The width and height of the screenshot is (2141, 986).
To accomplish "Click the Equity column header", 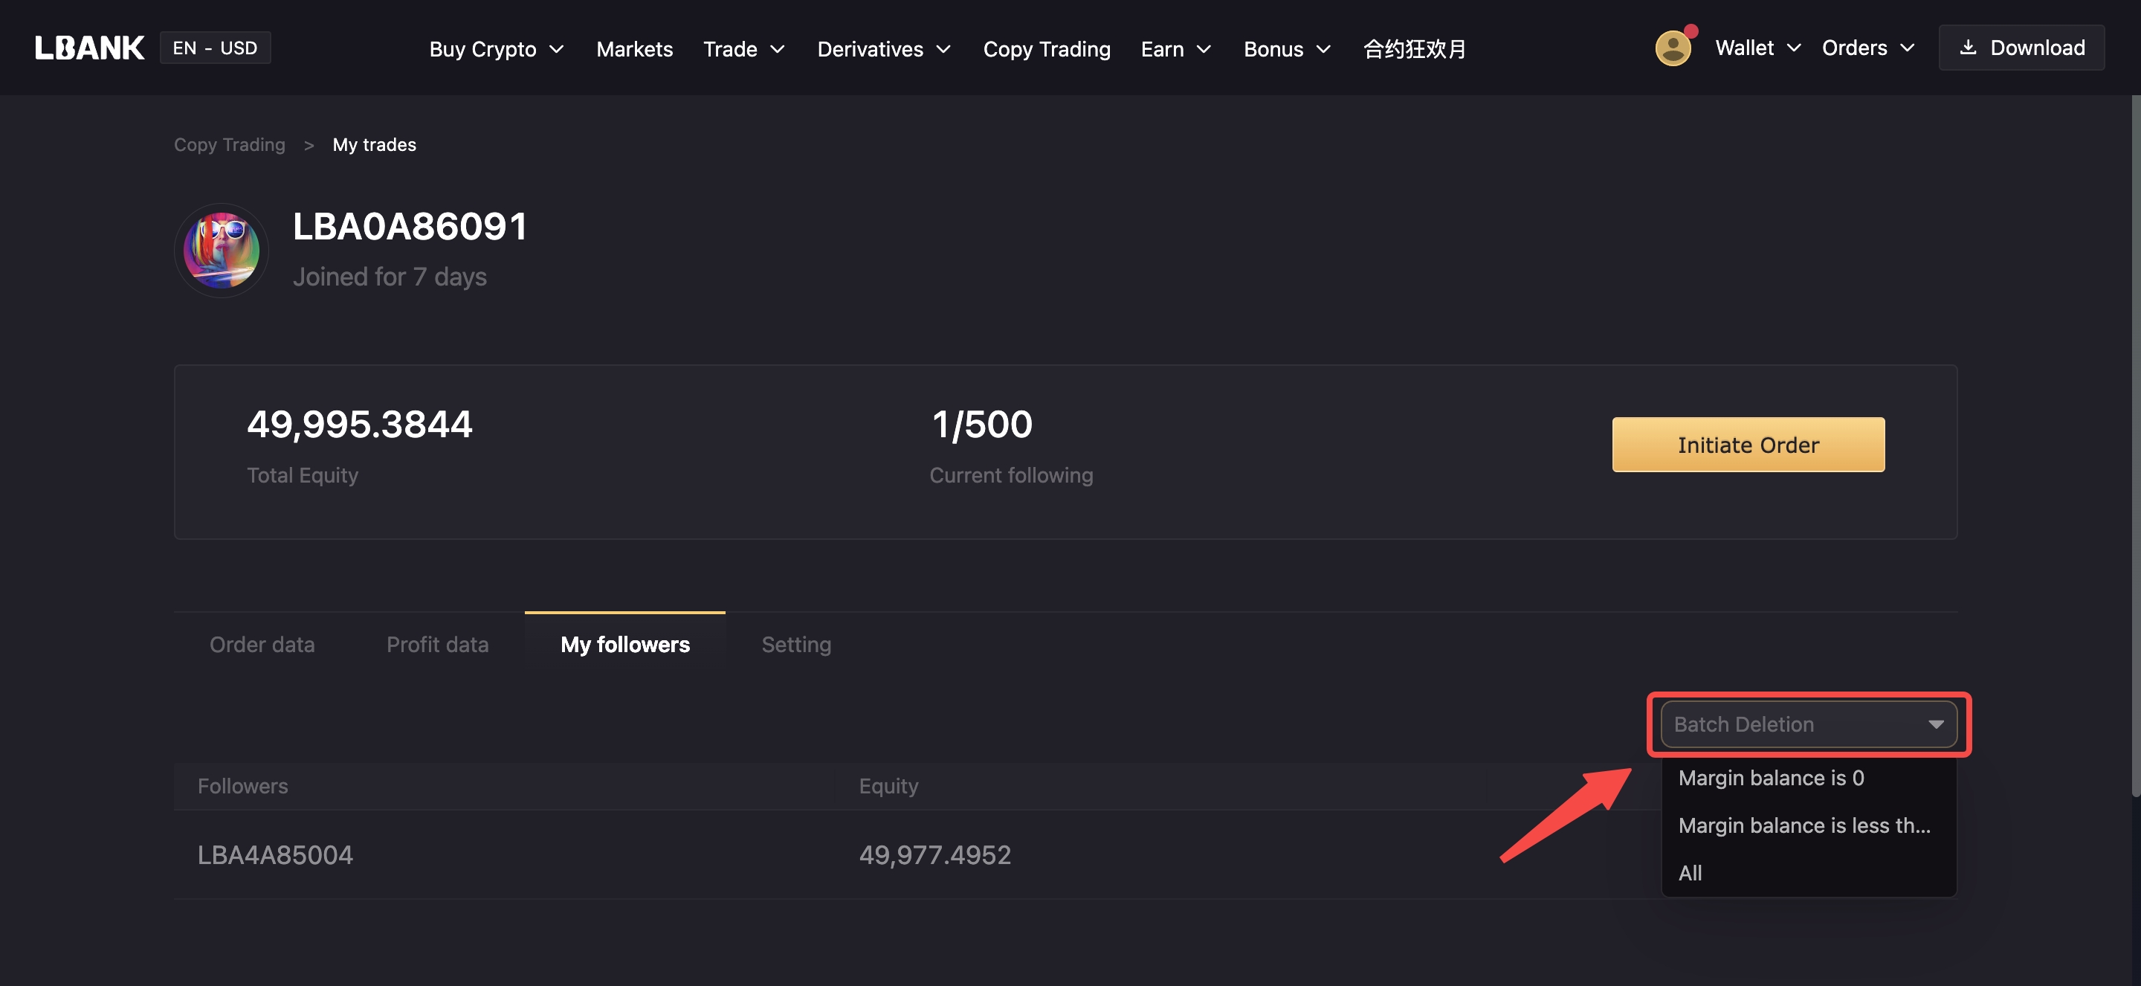I will click(x=888, y=786).
